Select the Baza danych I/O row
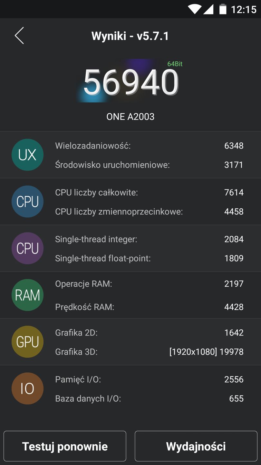 149,398
